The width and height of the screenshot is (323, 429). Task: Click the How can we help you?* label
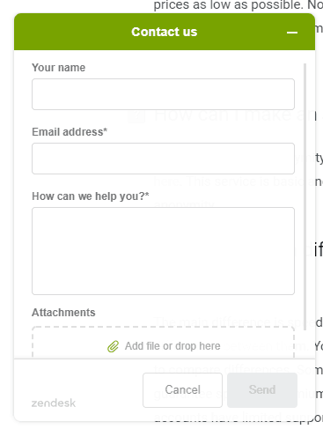(91, 196)
